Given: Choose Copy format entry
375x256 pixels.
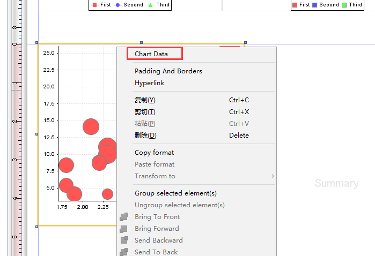Looking at the screenshot, I should tap(155, 153).
